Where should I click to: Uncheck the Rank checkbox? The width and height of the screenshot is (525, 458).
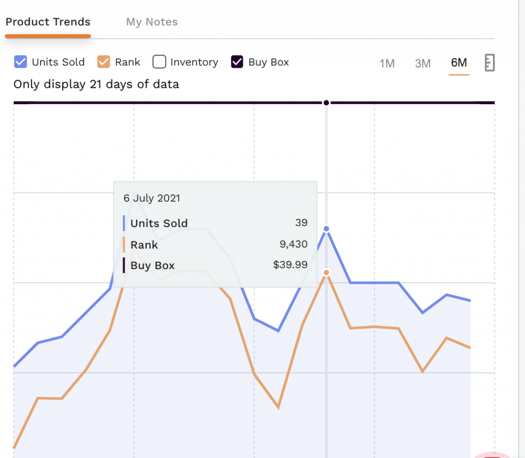(104, 62)
